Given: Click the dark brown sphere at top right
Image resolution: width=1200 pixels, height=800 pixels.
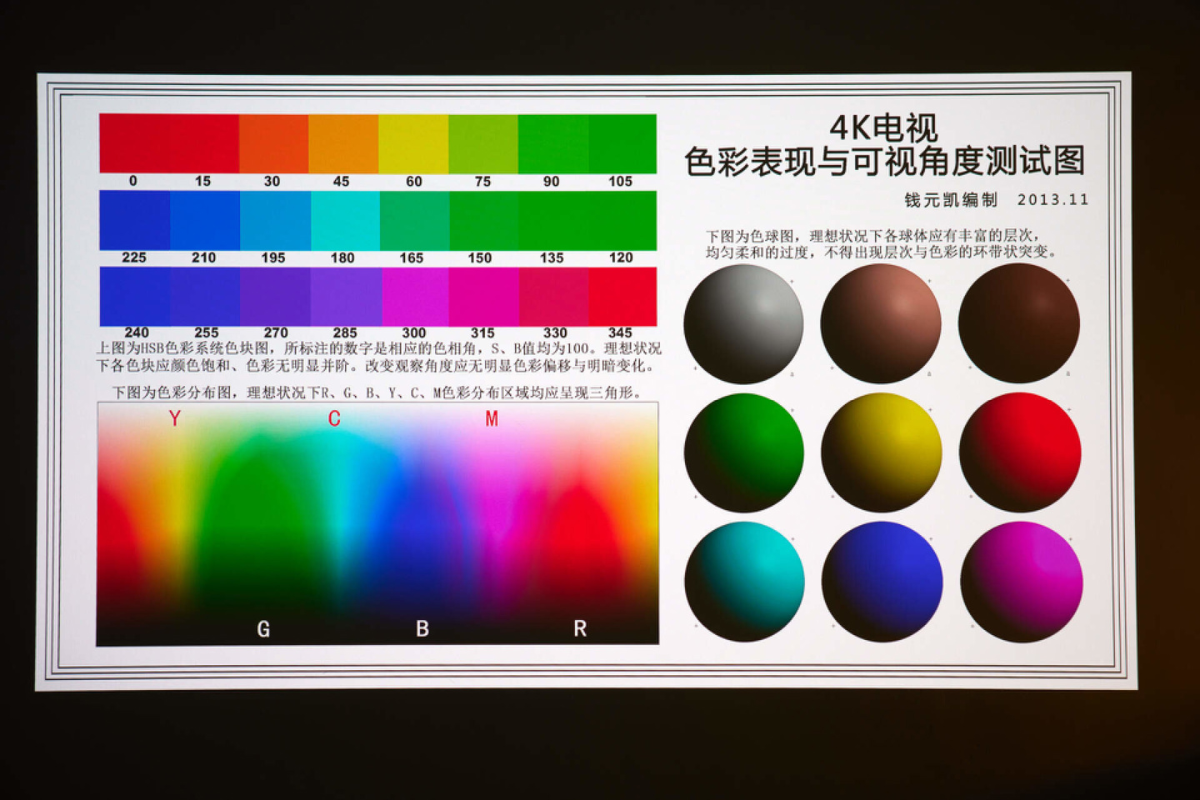Looking at the screenshot, I should click(1020, 323).
